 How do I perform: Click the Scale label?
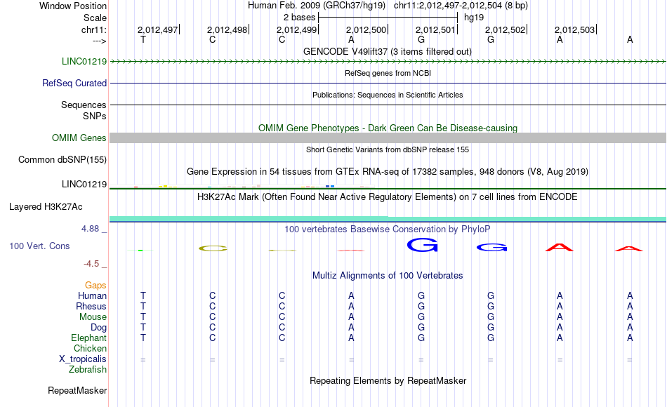[95, 18]
